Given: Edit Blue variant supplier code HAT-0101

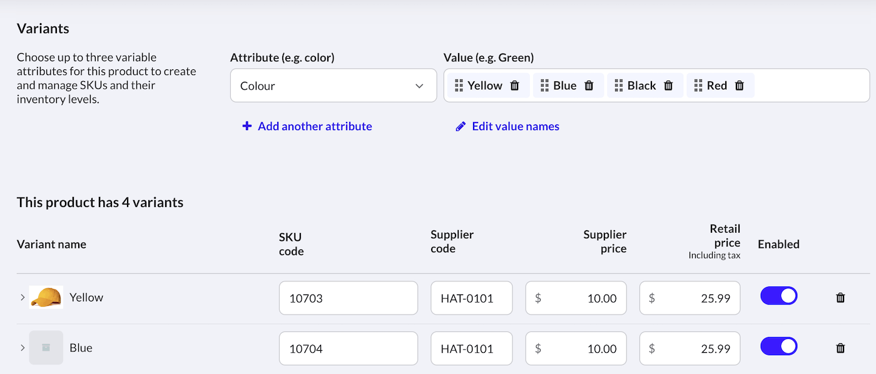Looking at the screenshot, I should point(472,348).
